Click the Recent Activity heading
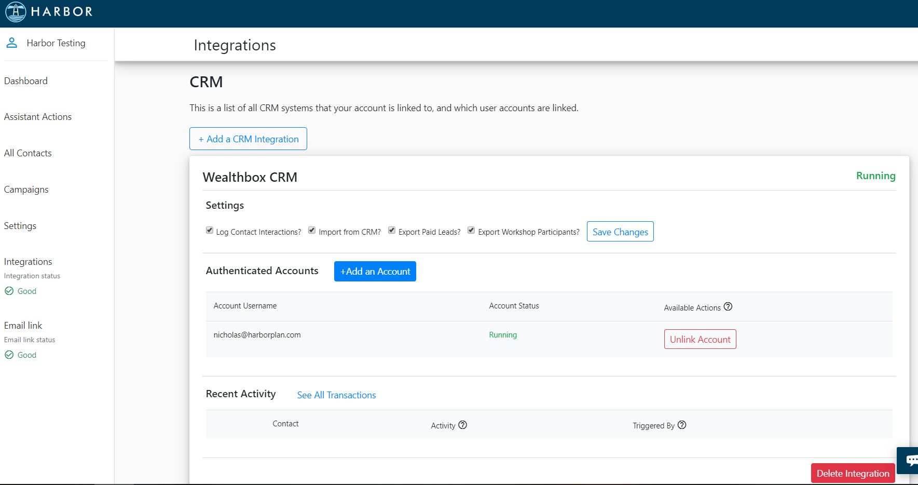The width and height of the screenshot is (918, 485). click(x=241, y=394)
